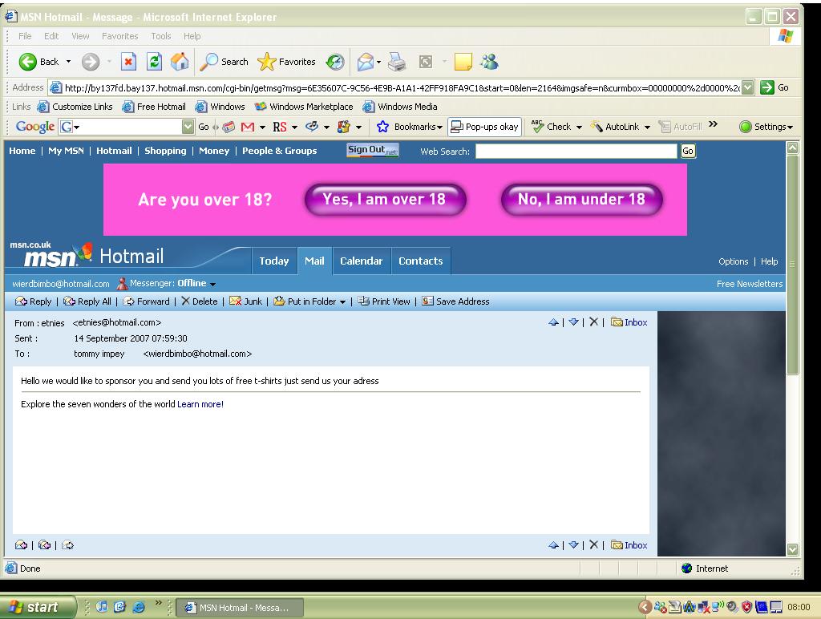Open the View menu
821x619 pixels.
80,36
